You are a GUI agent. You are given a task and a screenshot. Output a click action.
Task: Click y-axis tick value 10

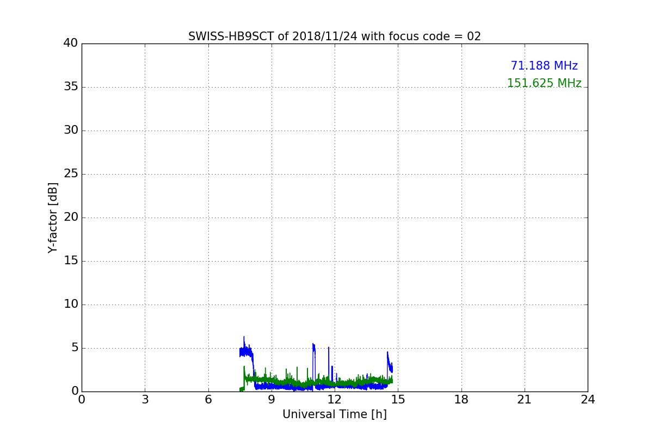71,304
